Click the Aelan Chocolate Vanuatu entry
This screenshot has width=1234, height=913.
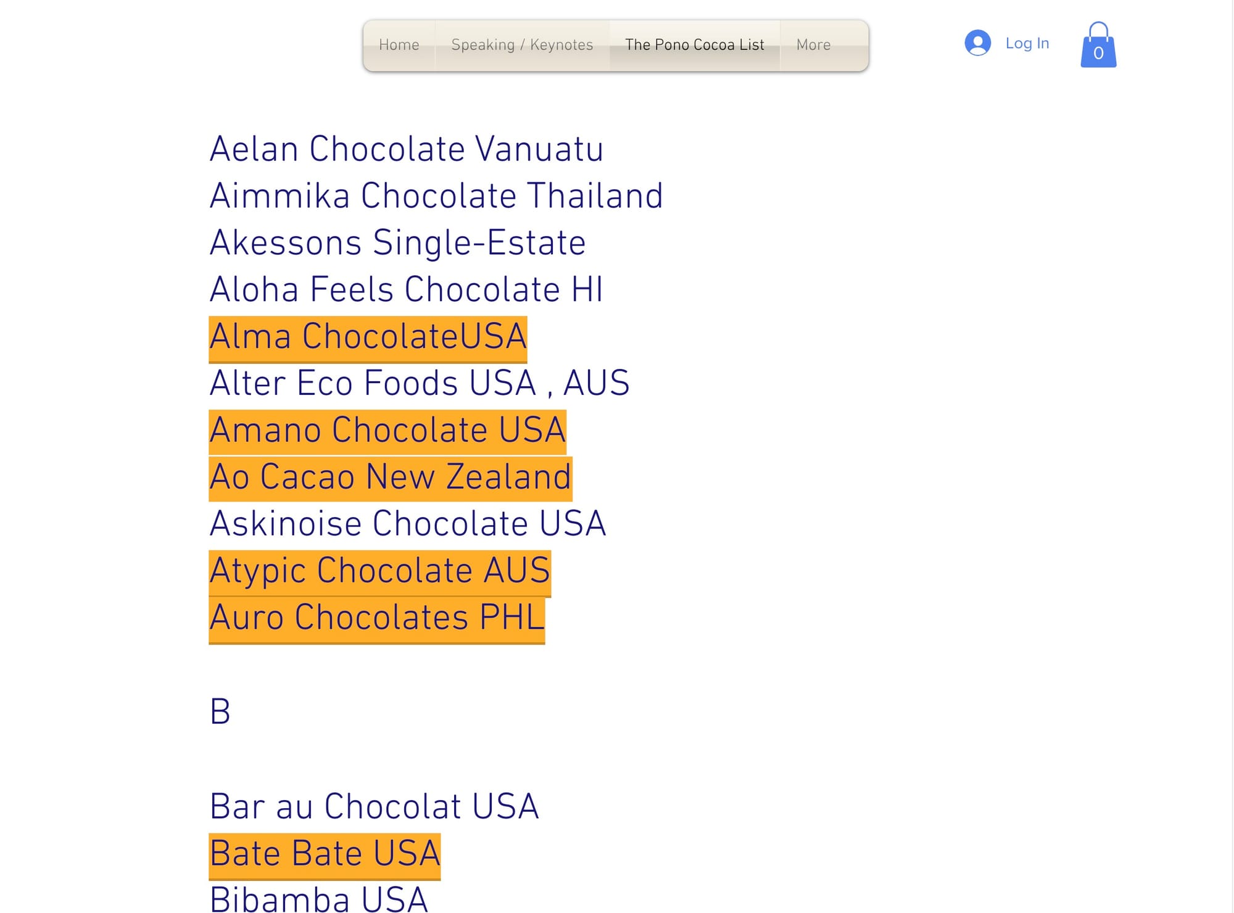point(407,149)
